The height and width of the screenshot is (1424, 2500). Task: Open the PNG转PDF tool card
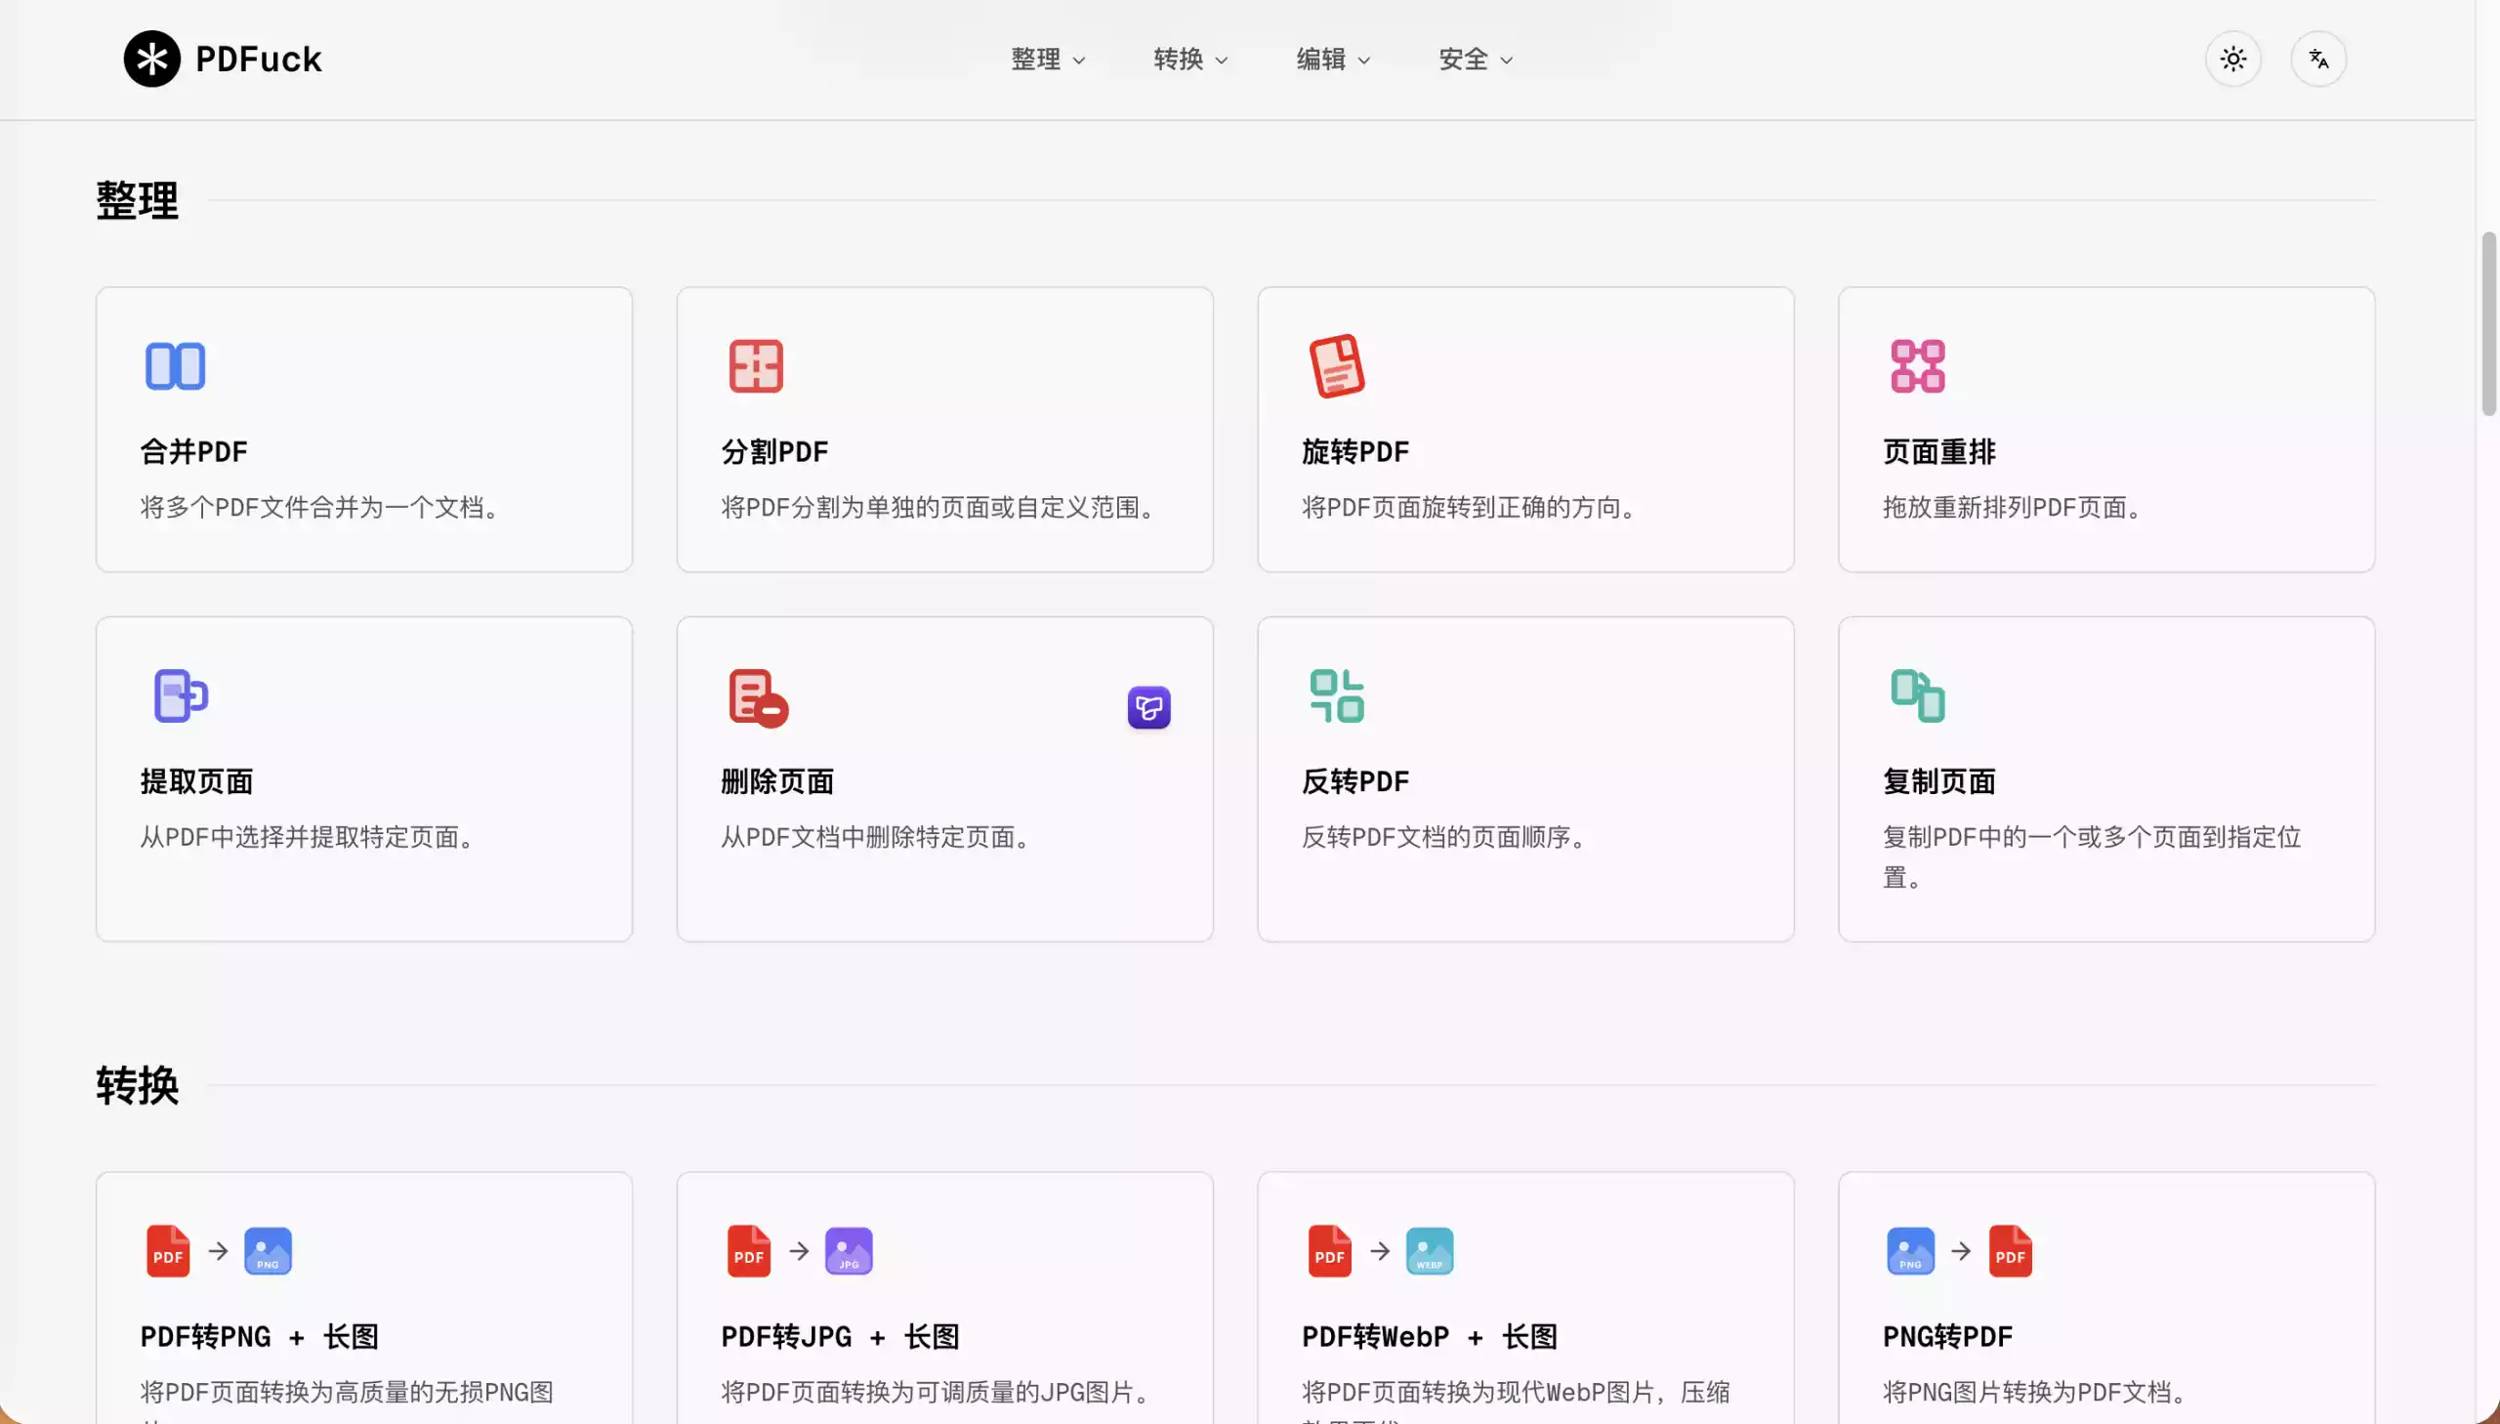click(2106, 1301)
